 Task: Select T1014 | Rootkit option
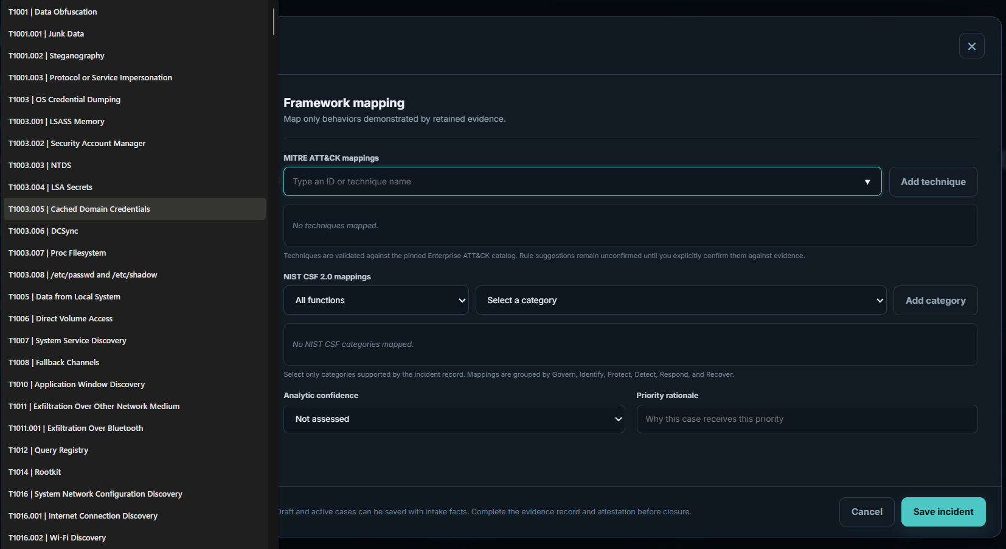click(134, 472)
